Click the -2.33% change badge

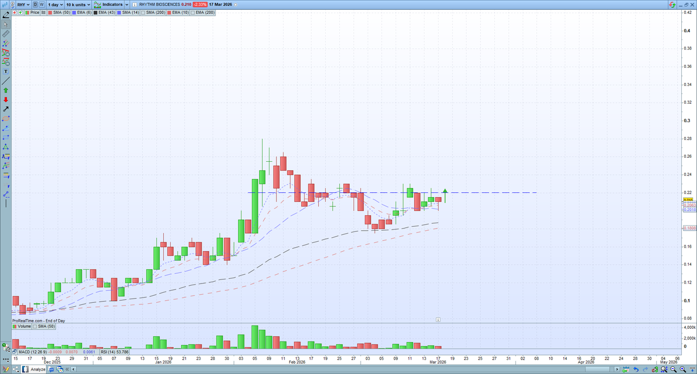(200, 5)
